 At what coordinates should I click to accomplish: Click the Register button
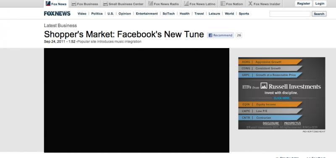click(303, 4)
